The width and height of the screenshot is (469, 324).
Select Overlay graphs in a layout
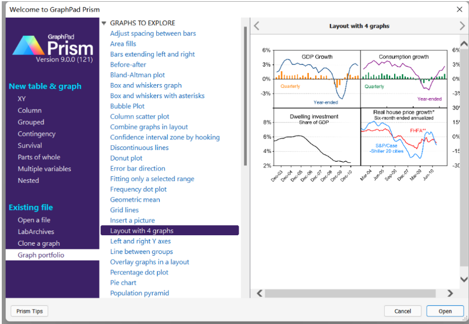coord(150,262)
